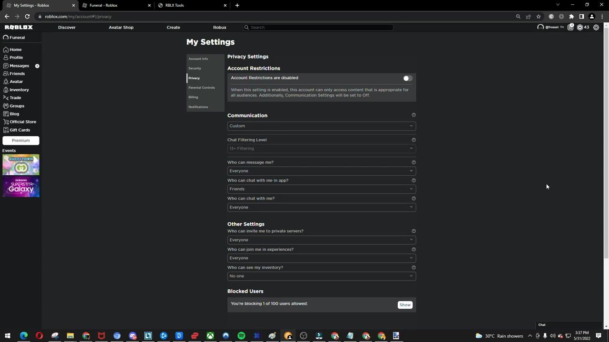This screenshot has width=609, height=342.
Task: Bookmark this page with the star icon
Action: pyautogui.click(x=539, y=17)
